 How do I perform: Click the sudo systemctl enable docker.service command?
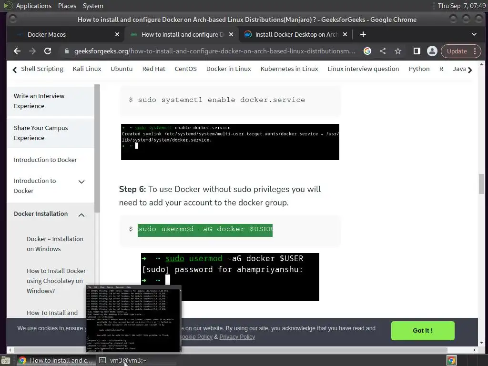[x=221, y=100]
